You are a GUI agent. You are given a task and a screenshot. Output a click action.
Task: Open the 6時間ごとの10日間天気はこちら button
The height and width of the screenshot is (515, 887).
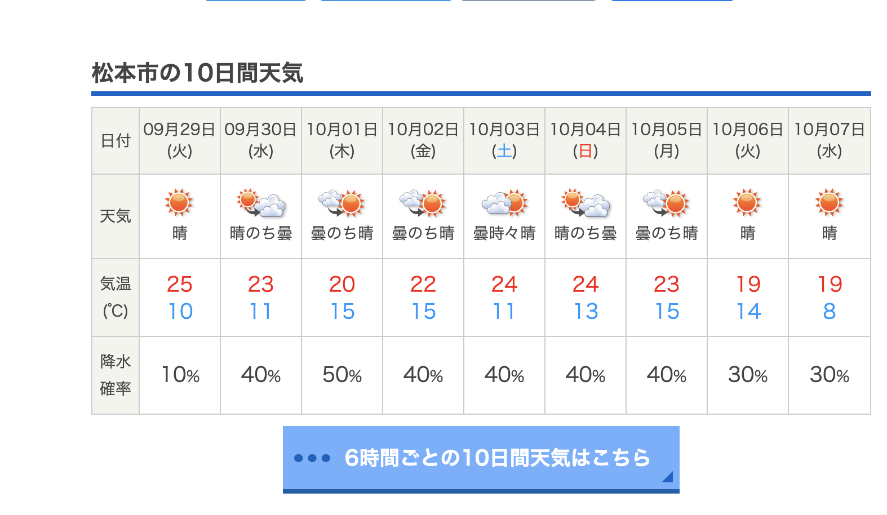[x=481, y=459]
